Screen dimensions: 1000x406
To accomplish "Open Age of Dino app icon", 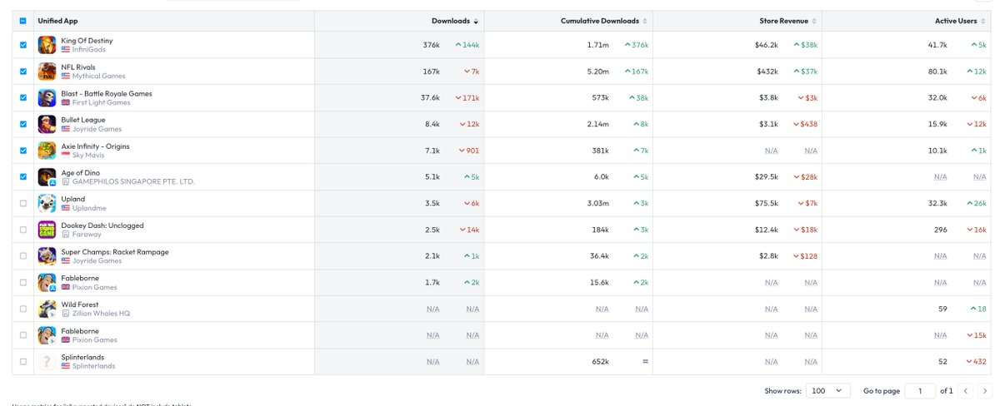I will click(x=47, y=177).
